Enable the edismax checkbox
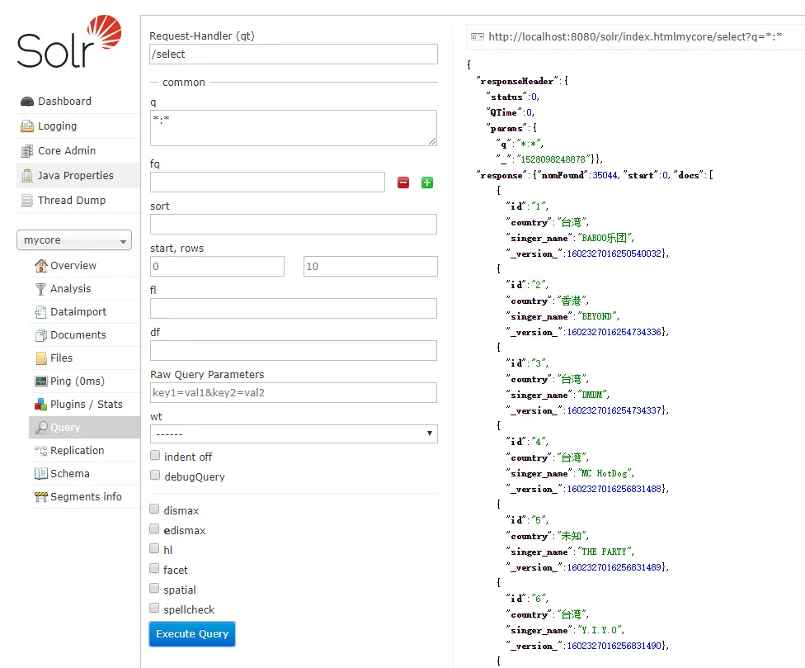 (154, 528)
